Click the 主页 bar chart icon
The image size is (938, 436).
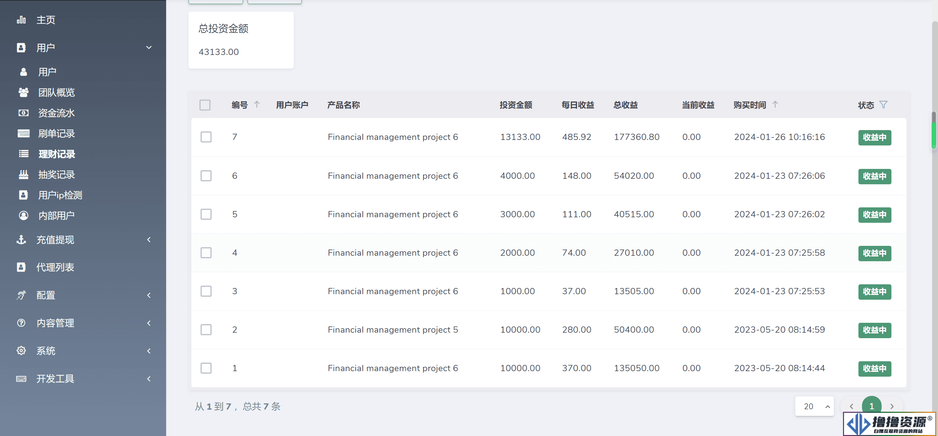(x=21, y=20)
